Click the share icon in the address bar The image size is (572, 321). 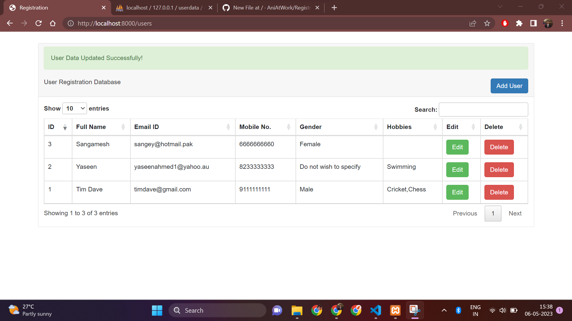(x=473, y=23)
